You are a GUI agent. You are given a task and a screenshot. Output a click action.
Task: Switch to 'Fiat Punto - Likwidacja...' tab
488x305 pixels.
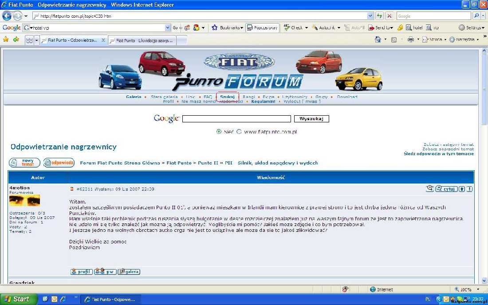(x=142, y=40)
